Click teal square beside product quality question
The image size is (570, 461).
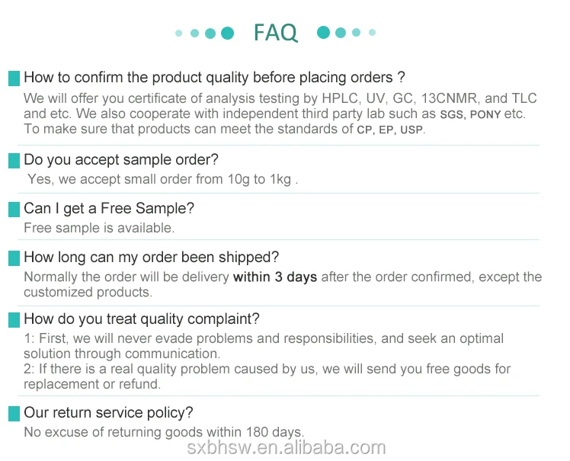click(14, 78)
